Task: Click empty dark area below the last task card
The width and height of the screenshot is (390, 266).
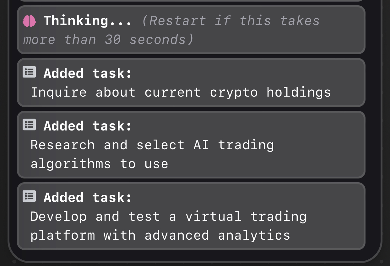Action: 191,256
